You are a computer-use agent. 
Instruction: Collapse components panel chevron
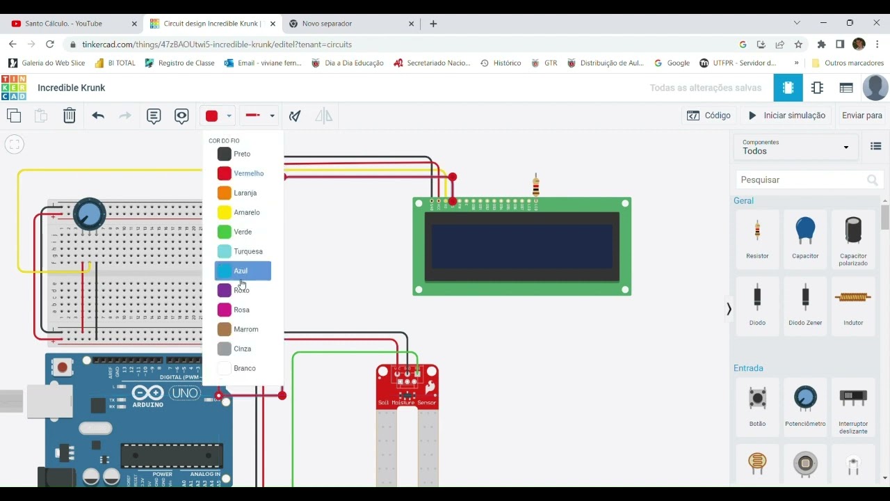[x=729, y=309]
